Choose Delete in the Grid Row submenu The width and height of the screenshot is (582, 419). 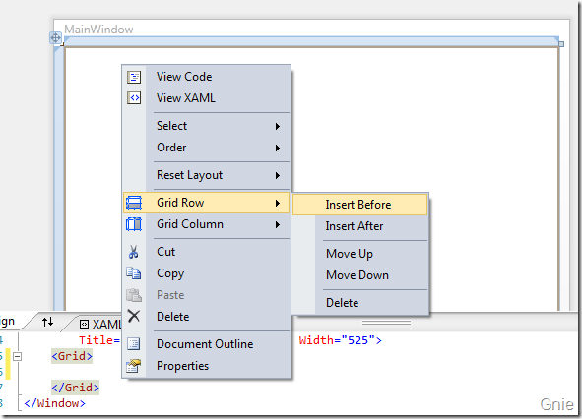pyautogui.click(x=359, y=303)
